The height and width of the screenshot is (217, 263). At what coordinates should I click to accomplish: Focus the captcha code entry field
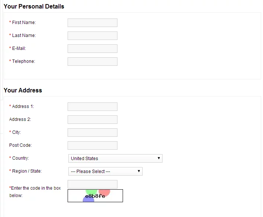pyautogui.click(x=92, y=184)
